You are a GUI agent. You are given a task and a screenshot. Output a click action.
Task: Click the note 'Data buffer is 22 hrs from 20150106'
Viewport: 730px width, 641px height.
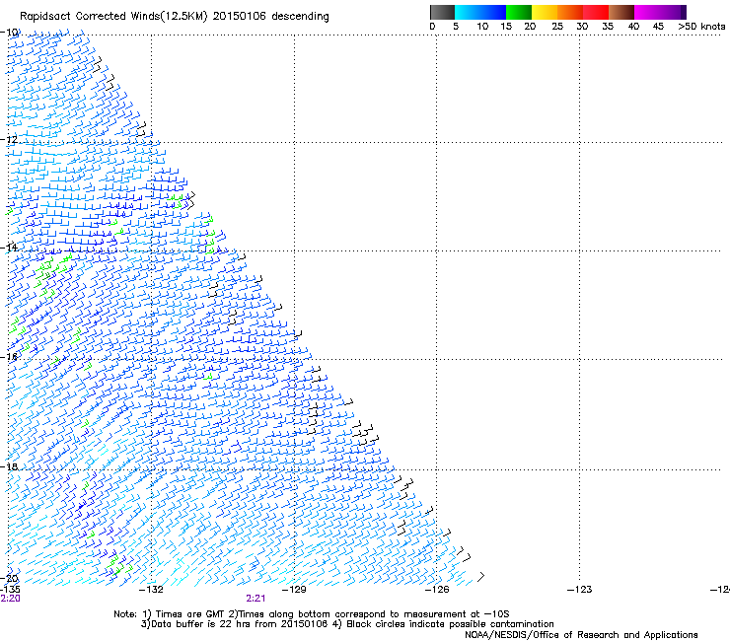pos(240,624)
